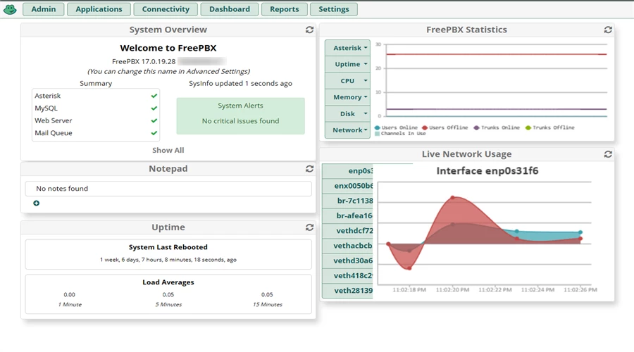Expand the Memory statistics dropdown
Image resolution: width=634 pixels, height=352 pixels.
click(347, 97)
